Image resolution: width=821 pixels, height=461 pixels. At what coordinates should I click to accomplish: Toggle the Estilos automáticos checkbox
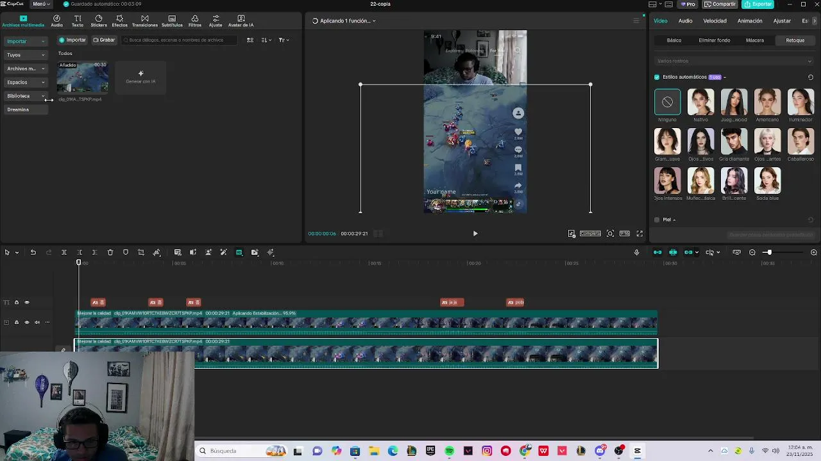(x=657, y=77)
